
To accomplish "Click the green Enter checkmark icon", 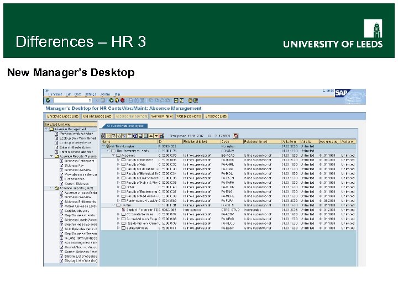I will (48, 100).
